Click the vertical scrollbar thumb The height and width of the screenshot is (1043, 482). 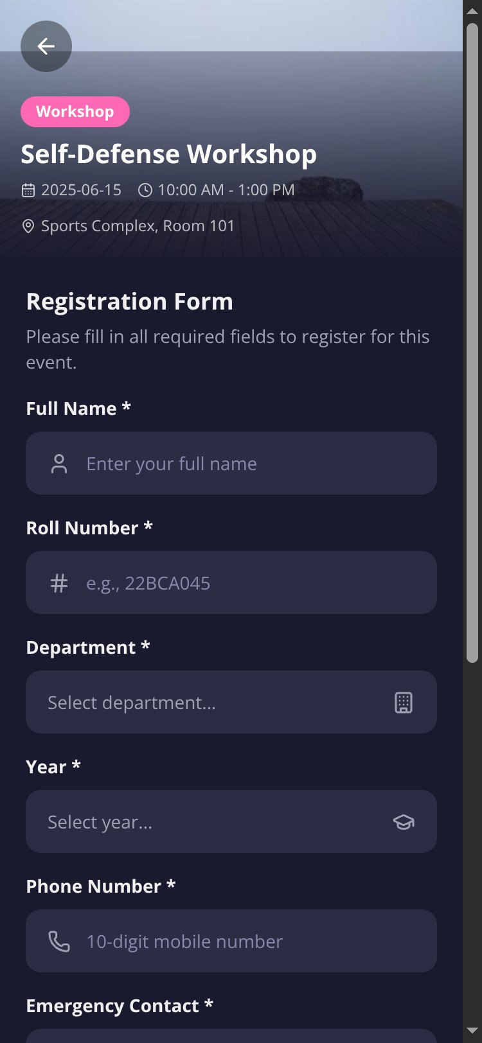[472, 343]
